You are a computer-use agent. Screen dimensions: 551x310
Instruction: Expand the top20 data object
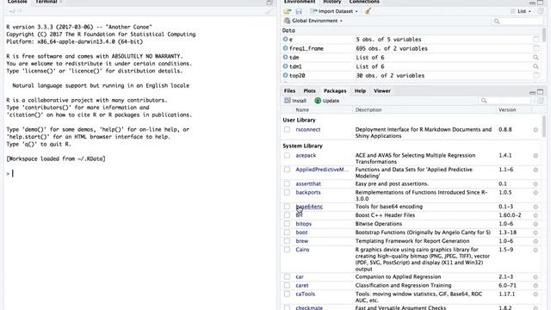tap(285, 75)
